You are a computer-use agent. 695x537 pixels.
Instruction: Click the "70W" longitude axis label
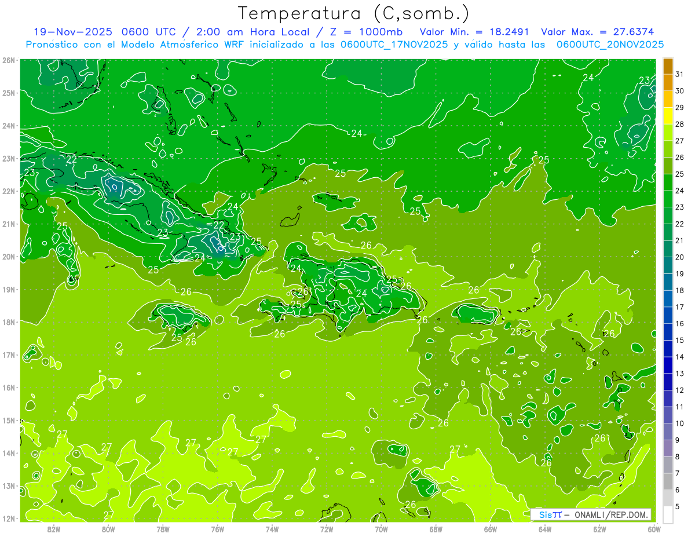click(381, 529)
